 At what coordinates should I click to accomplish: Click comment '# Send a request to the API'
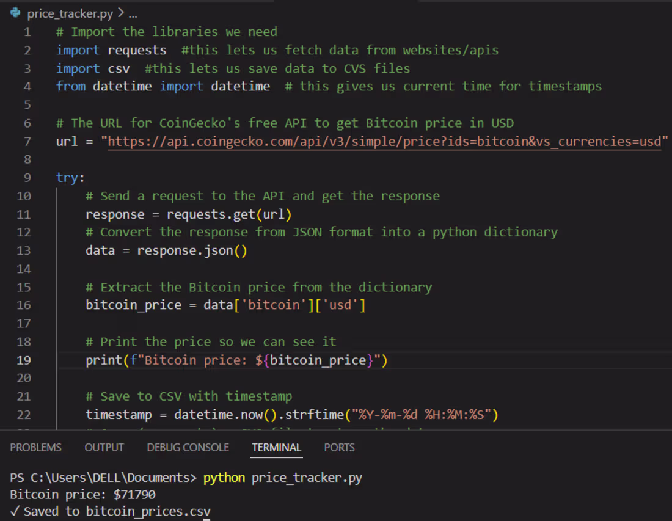click(x=184, y=196)
